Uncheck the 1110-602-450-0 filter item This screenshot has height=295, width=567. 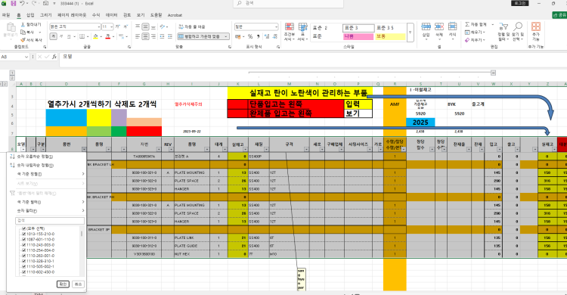24,272
